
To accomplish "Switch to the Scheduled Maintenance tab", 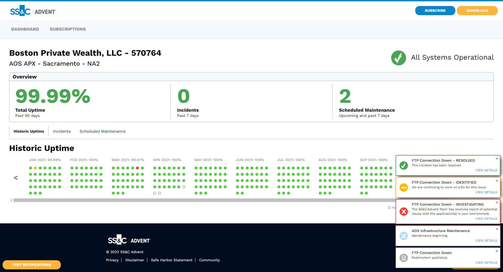I will [102, 131].
